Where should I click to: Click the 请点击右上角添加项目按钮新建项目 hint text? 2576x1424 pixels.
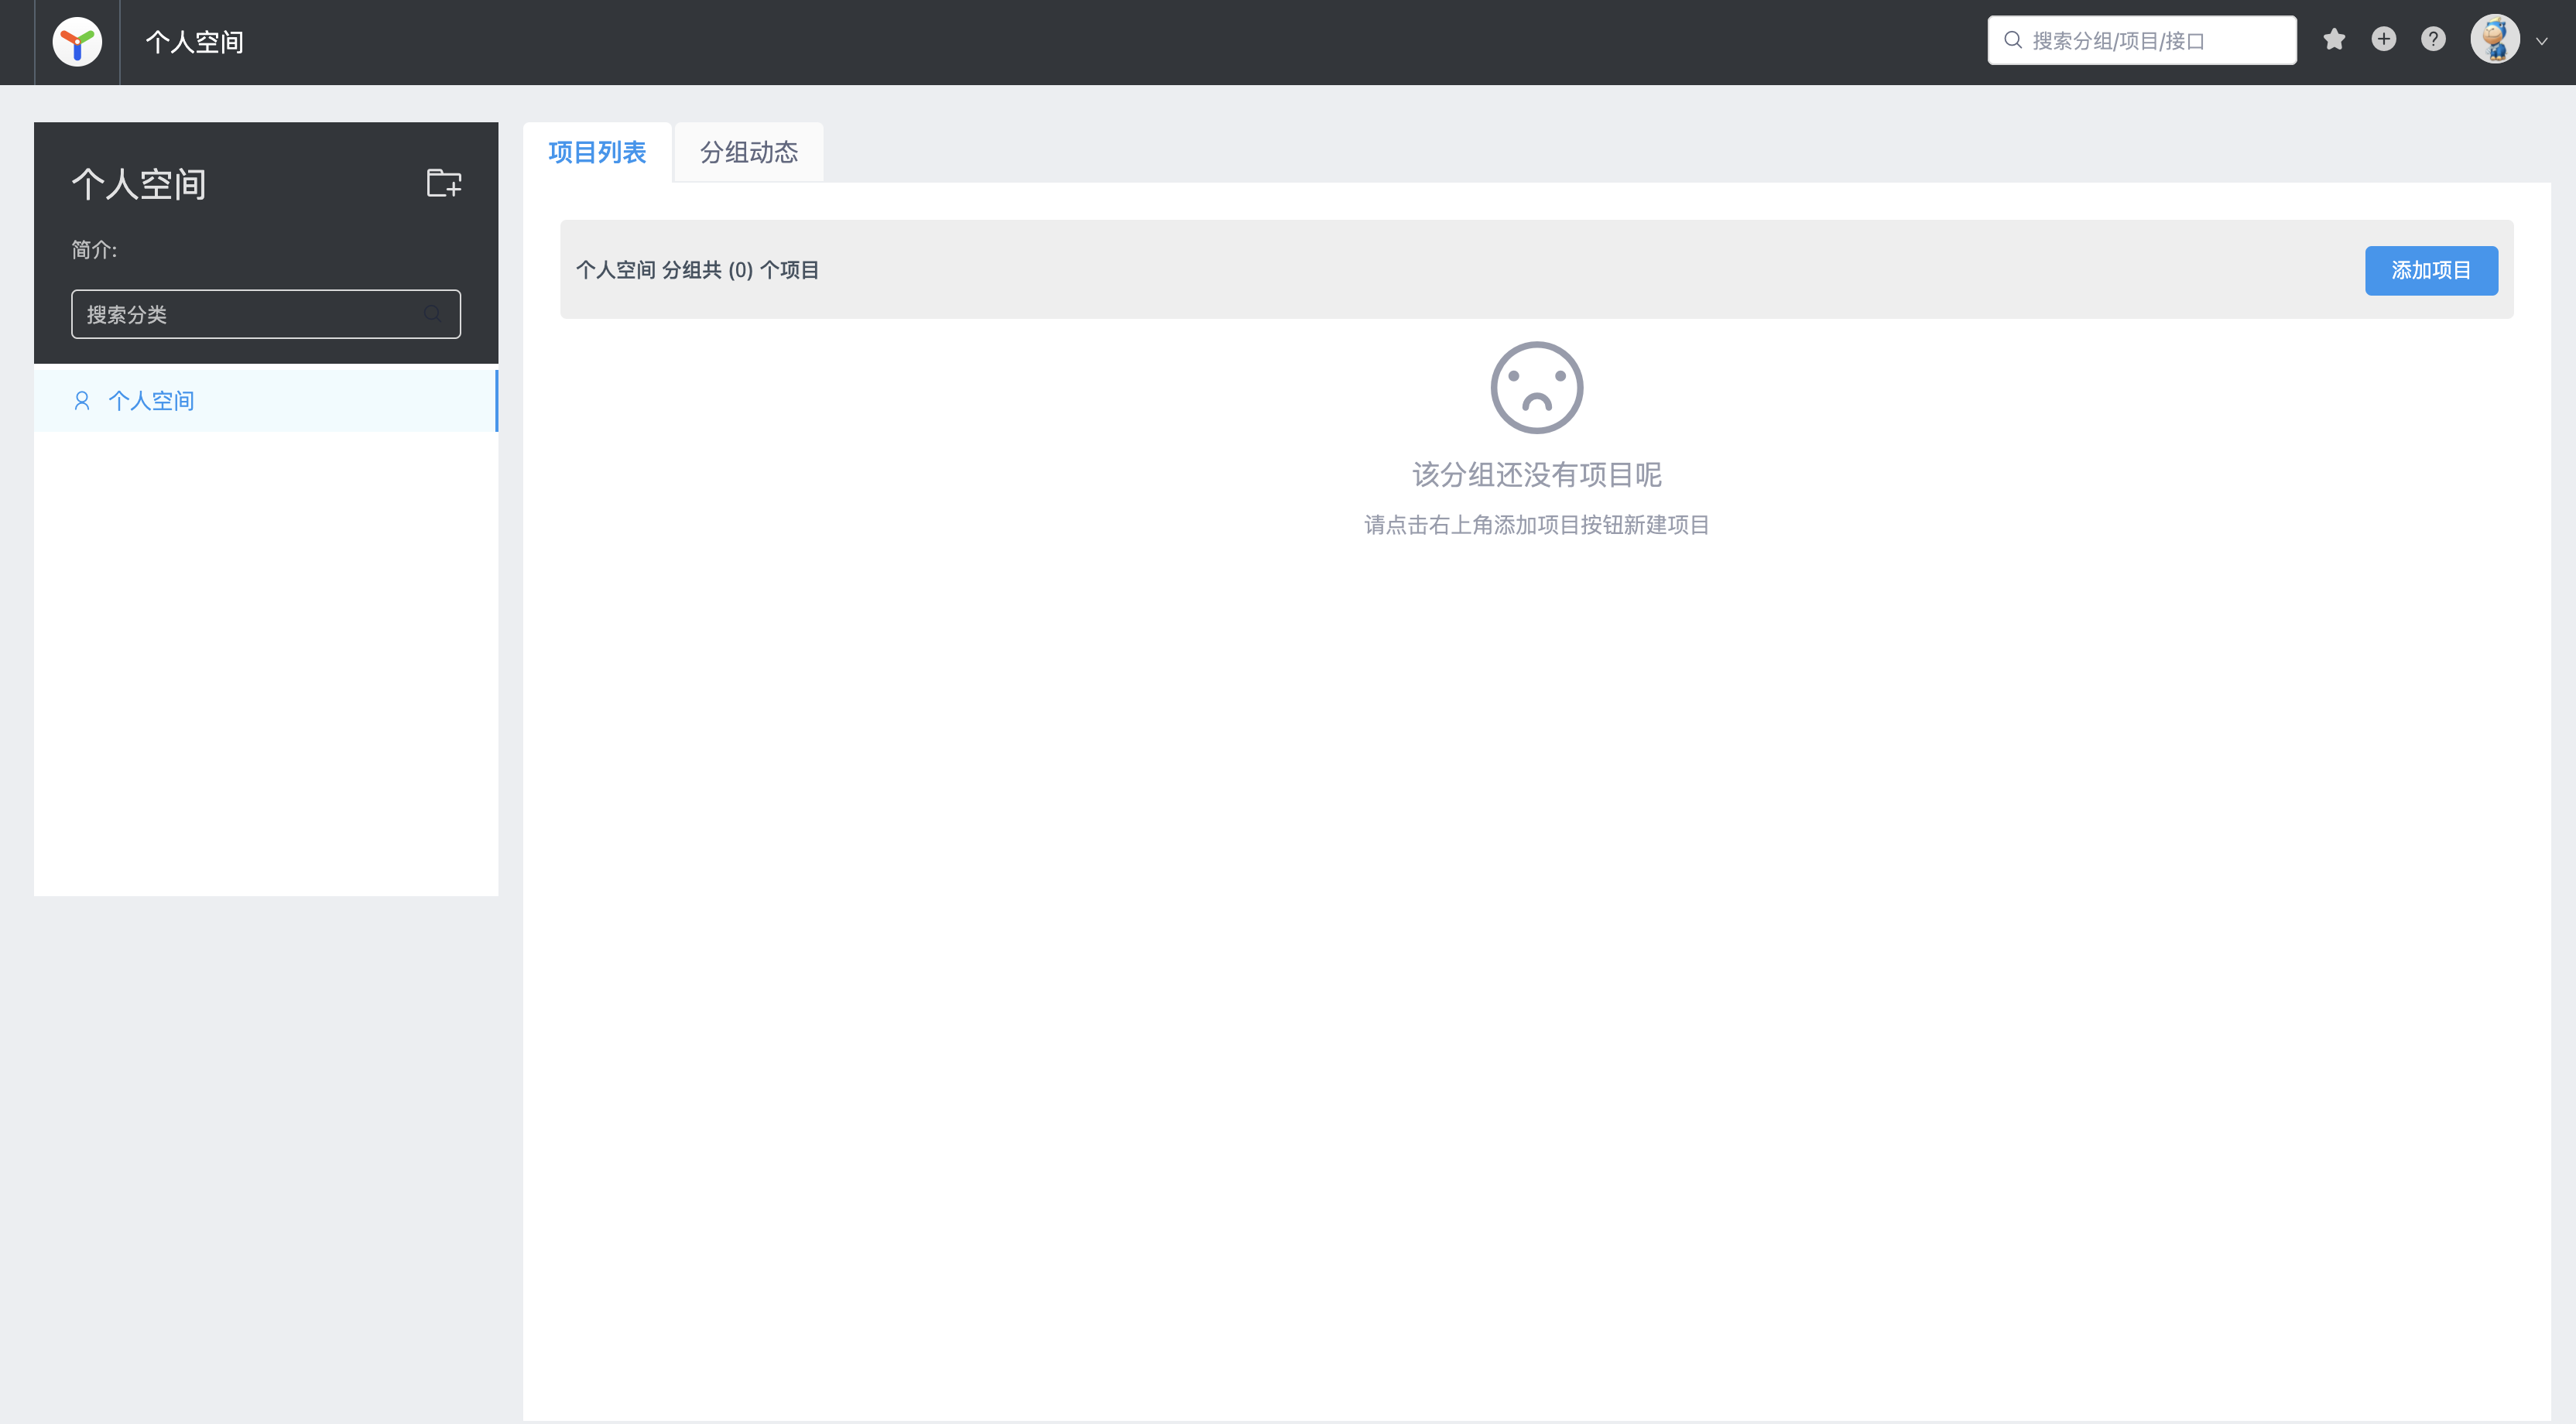pyautogui.click(x=1536, y=524)
